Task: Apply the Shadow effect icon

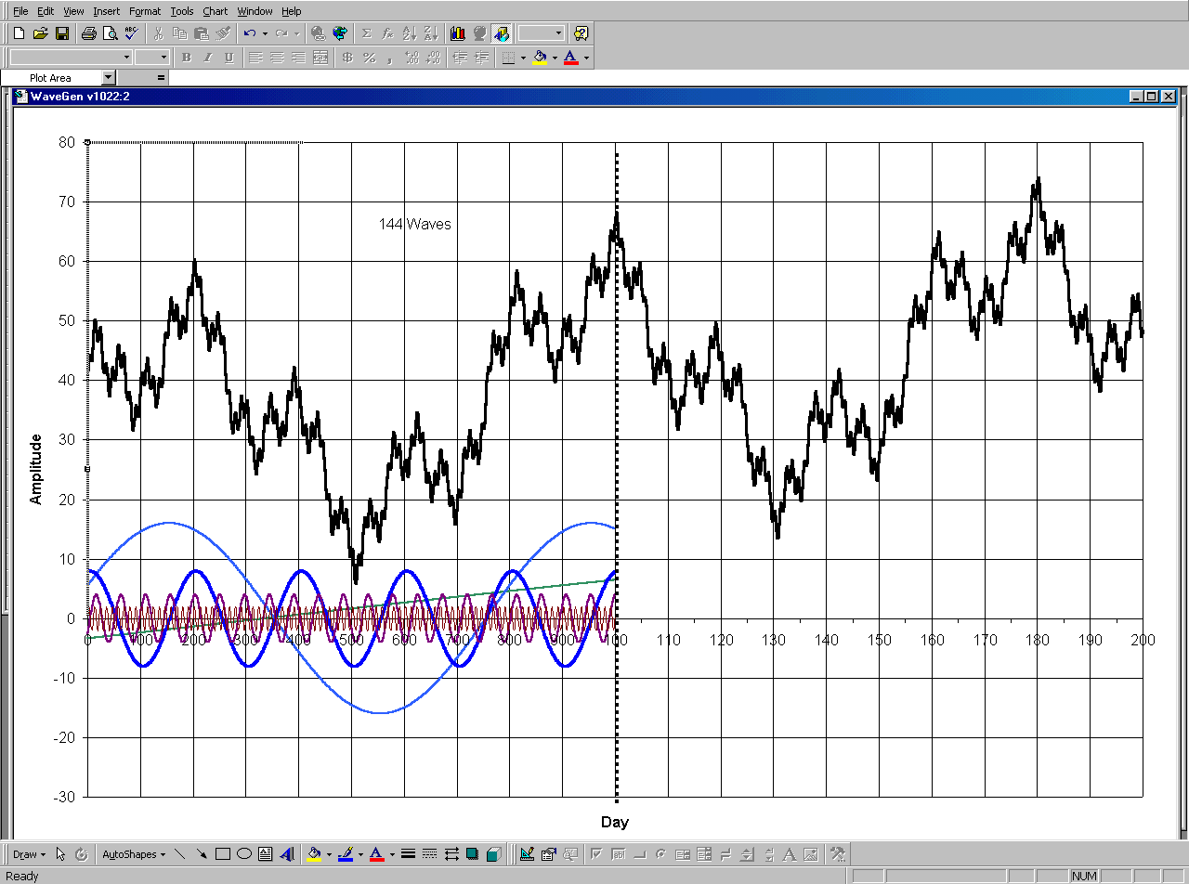Action: point(473,854)
